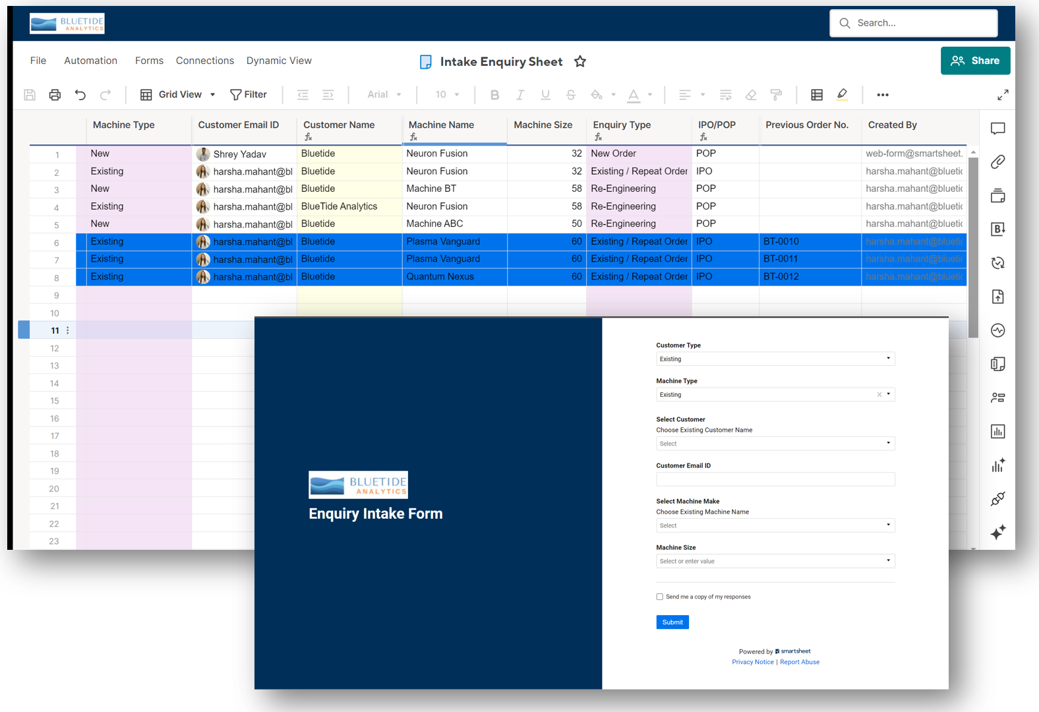Expand sheet to full screen view

click(x=1003, y=95)
